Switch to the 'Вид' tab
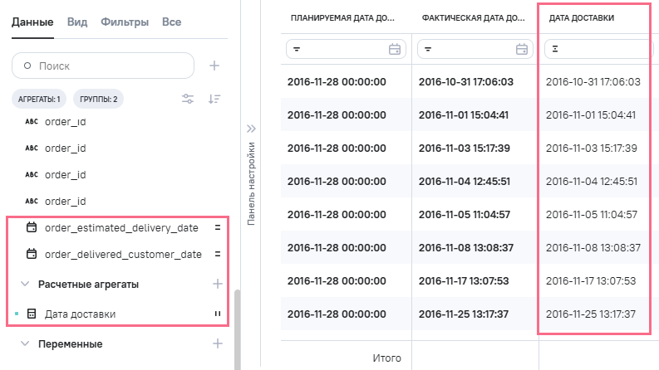 point(76,22)
